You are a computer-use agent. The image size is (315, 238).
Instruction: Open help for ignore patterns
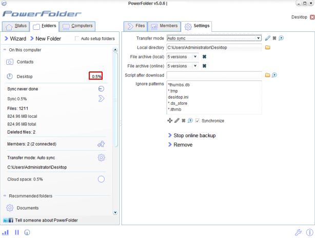coord(190,120)
